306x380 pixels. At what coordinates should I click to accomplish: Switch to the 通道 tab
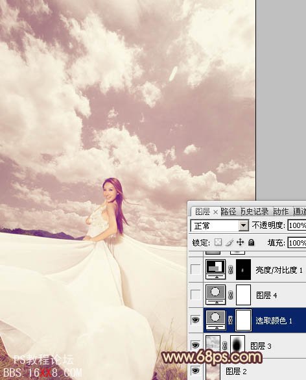[300, 212]
